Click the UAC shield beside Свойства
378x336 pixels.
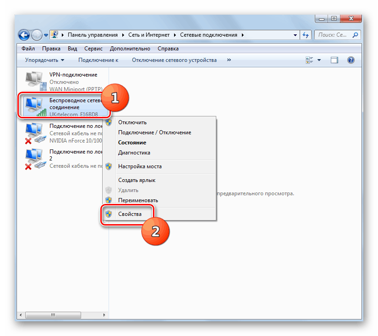109,214
